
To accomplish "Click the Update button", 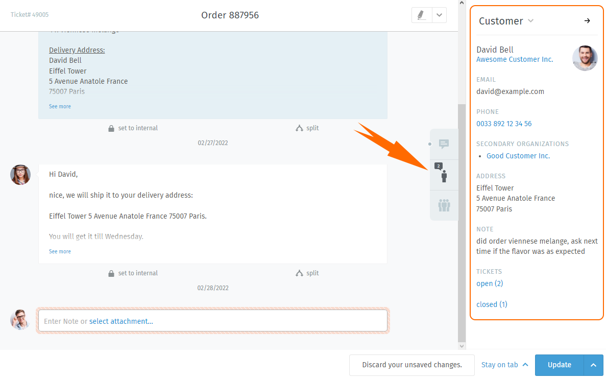I will (559, 365).
